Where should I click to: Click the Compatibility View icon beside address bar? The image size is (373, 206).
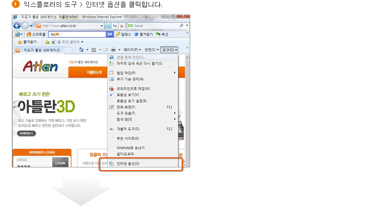(108, 26)
